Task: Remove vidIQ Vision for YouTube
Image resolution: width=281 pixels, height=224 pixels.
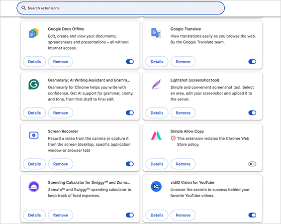Action: pyautogui.click(x=183, y=215)
